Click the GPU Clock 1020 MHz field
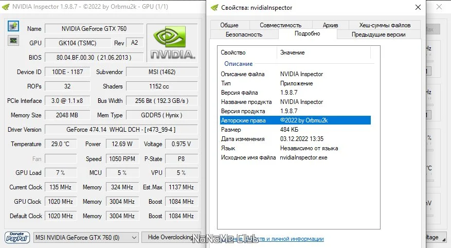The height and width of the screenshot is (248, 451). pos(61,201)
